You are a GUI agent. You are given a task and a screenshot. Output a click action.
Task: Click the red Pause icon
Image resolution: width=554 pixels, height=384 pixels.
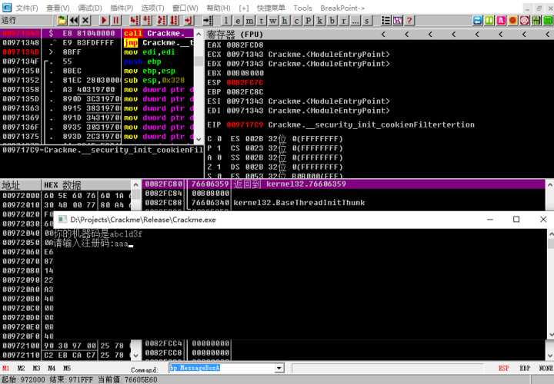116,21
